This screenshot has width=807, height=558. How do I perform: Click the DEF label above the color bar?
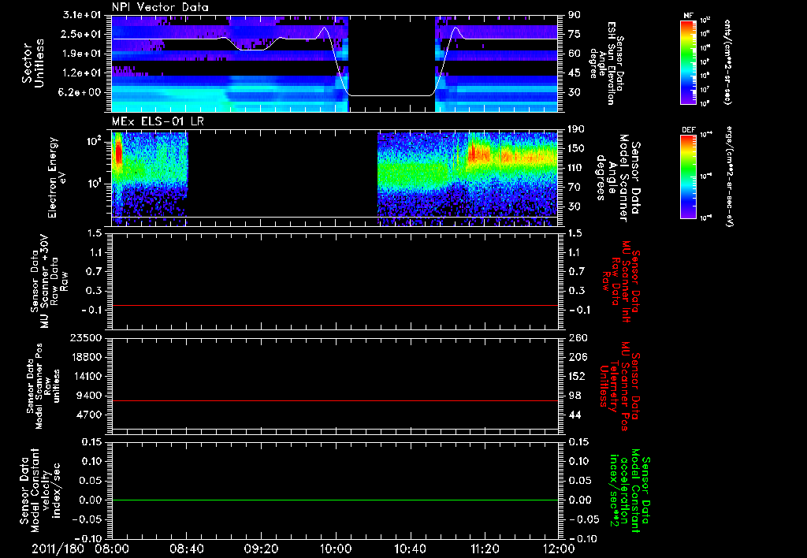point(688,130)
